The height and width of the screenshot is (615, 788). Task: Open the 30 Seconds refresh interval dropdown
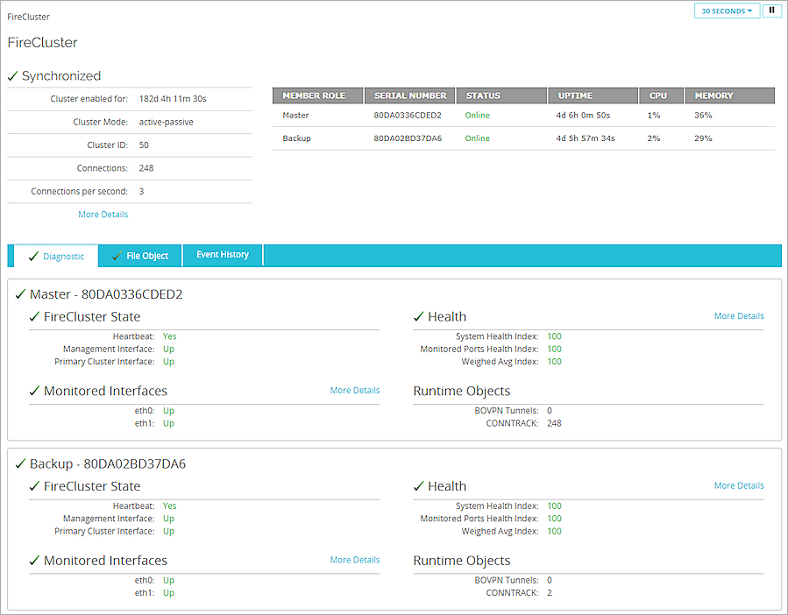pyautogui.click(x=728, y=11)
